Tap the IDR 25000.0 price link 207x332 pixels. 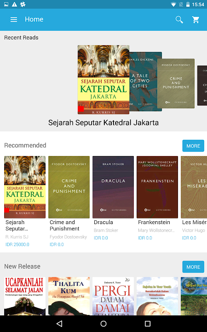(x=17, y=244)
